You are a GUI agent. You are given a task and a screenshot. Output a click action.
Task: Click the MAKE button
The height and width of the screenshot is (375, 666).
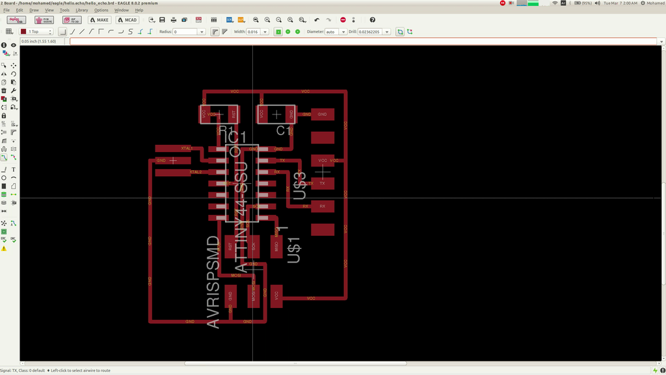pyautogui.click(x=100, y=20)
